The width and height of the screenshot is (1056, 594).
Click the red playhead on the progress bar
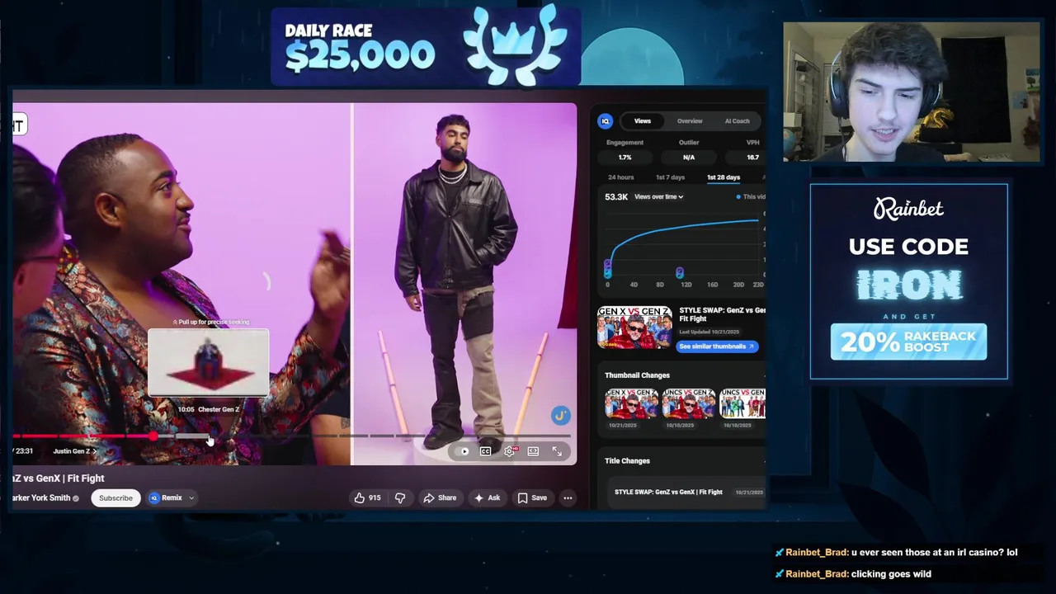[153, 436]
